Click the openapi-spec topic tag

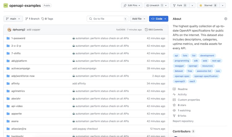[182, 76]
